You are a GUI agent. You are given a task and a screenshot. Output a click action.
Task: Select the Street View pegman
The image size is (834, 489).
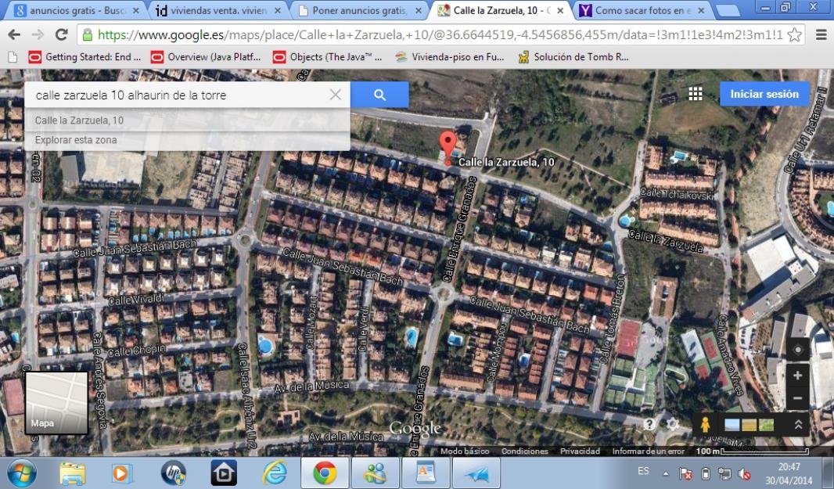[x=705, y=424]
